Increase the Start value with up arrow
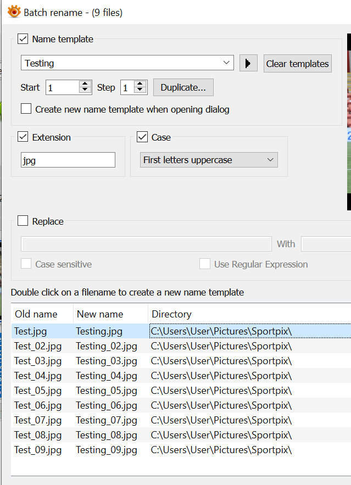351x485 pixels. tap(85, 84)
